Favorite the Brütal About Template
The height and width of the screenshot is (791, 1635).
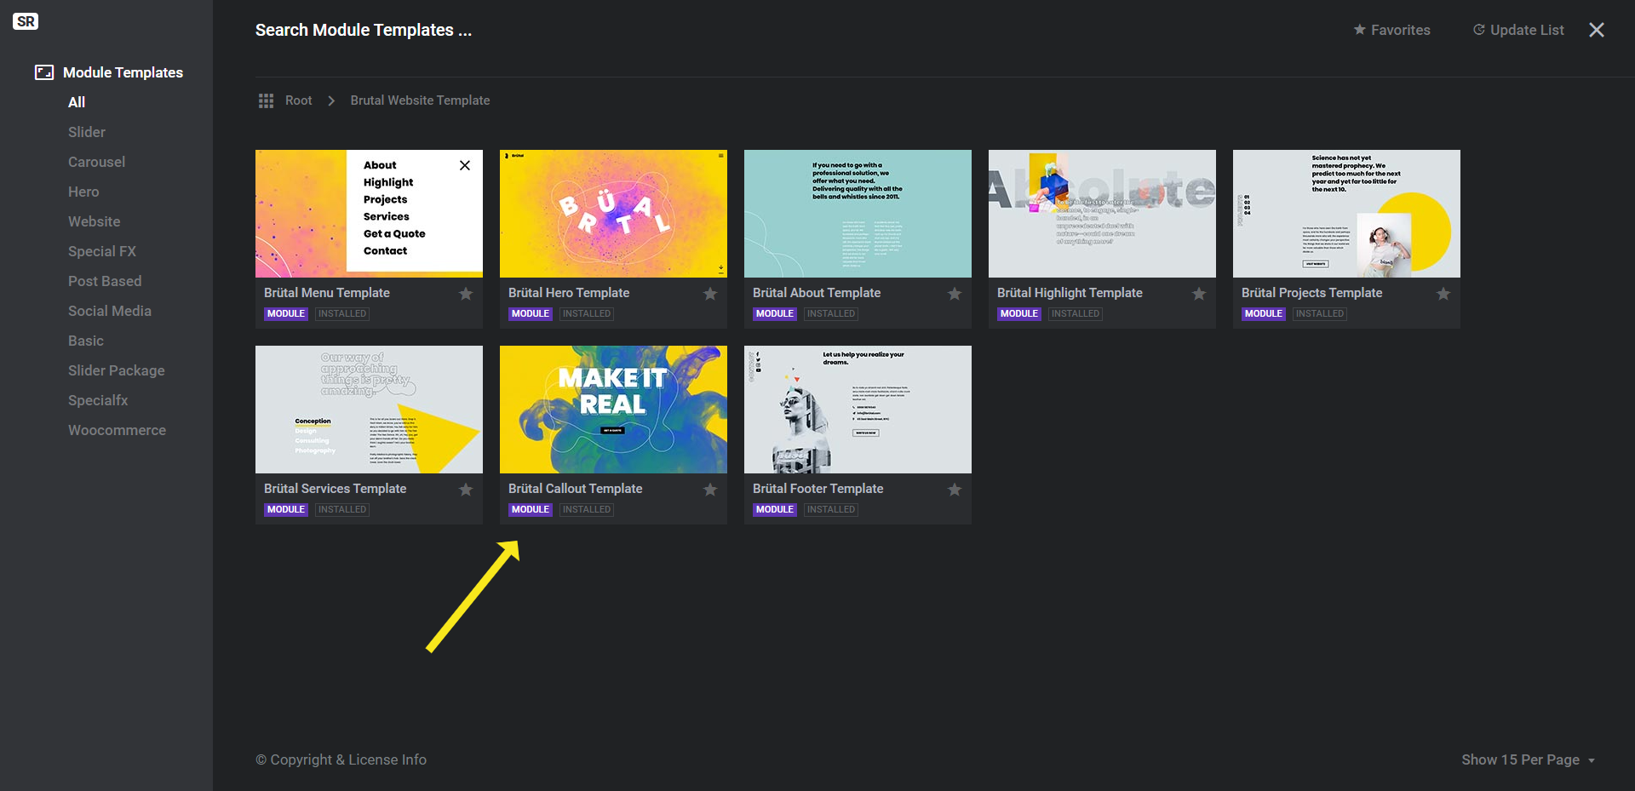(955, 294)
